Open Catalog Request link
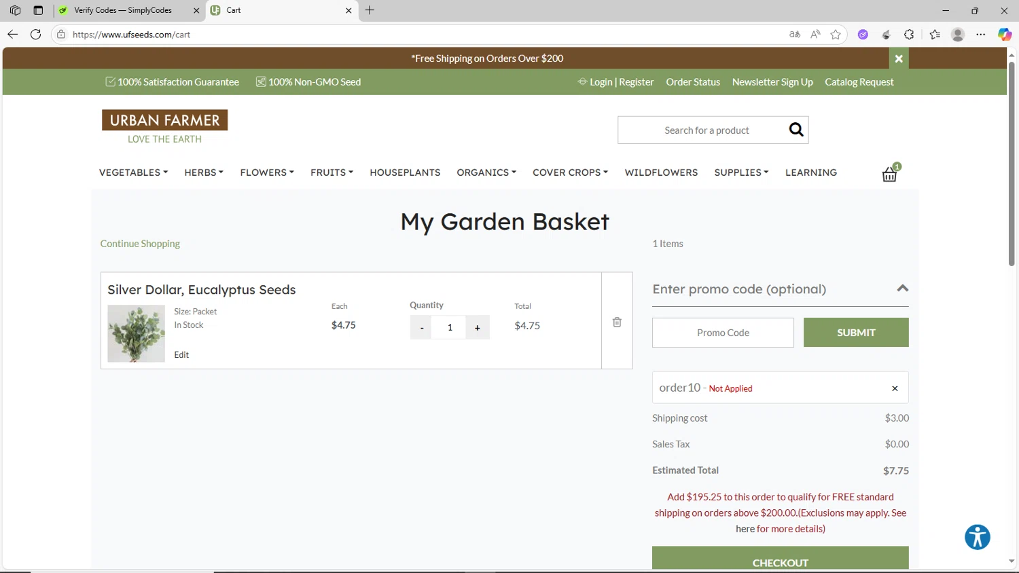 click(x=859, y=82)
